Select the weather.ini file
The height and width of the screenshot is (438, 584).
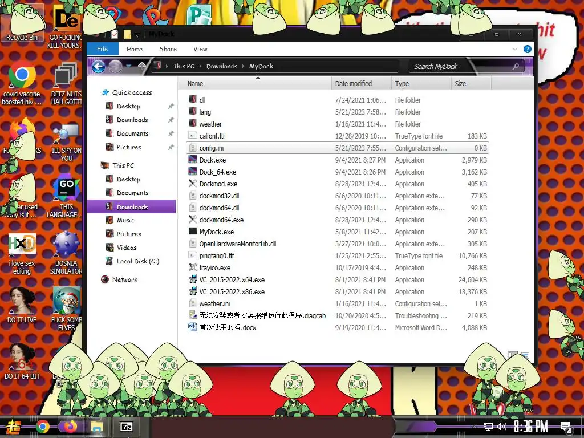214,303
